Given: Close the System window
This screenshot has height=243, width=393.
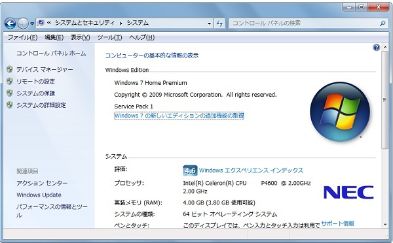Looking at the screenshot, I should (379, 7).
